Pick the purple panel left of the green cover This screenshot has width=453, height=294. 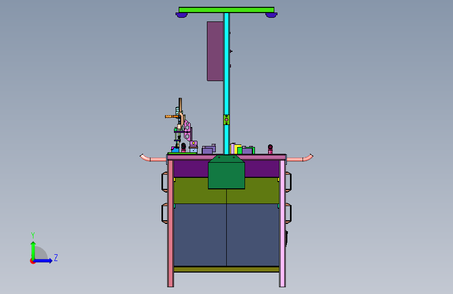(x=191, y=169)
